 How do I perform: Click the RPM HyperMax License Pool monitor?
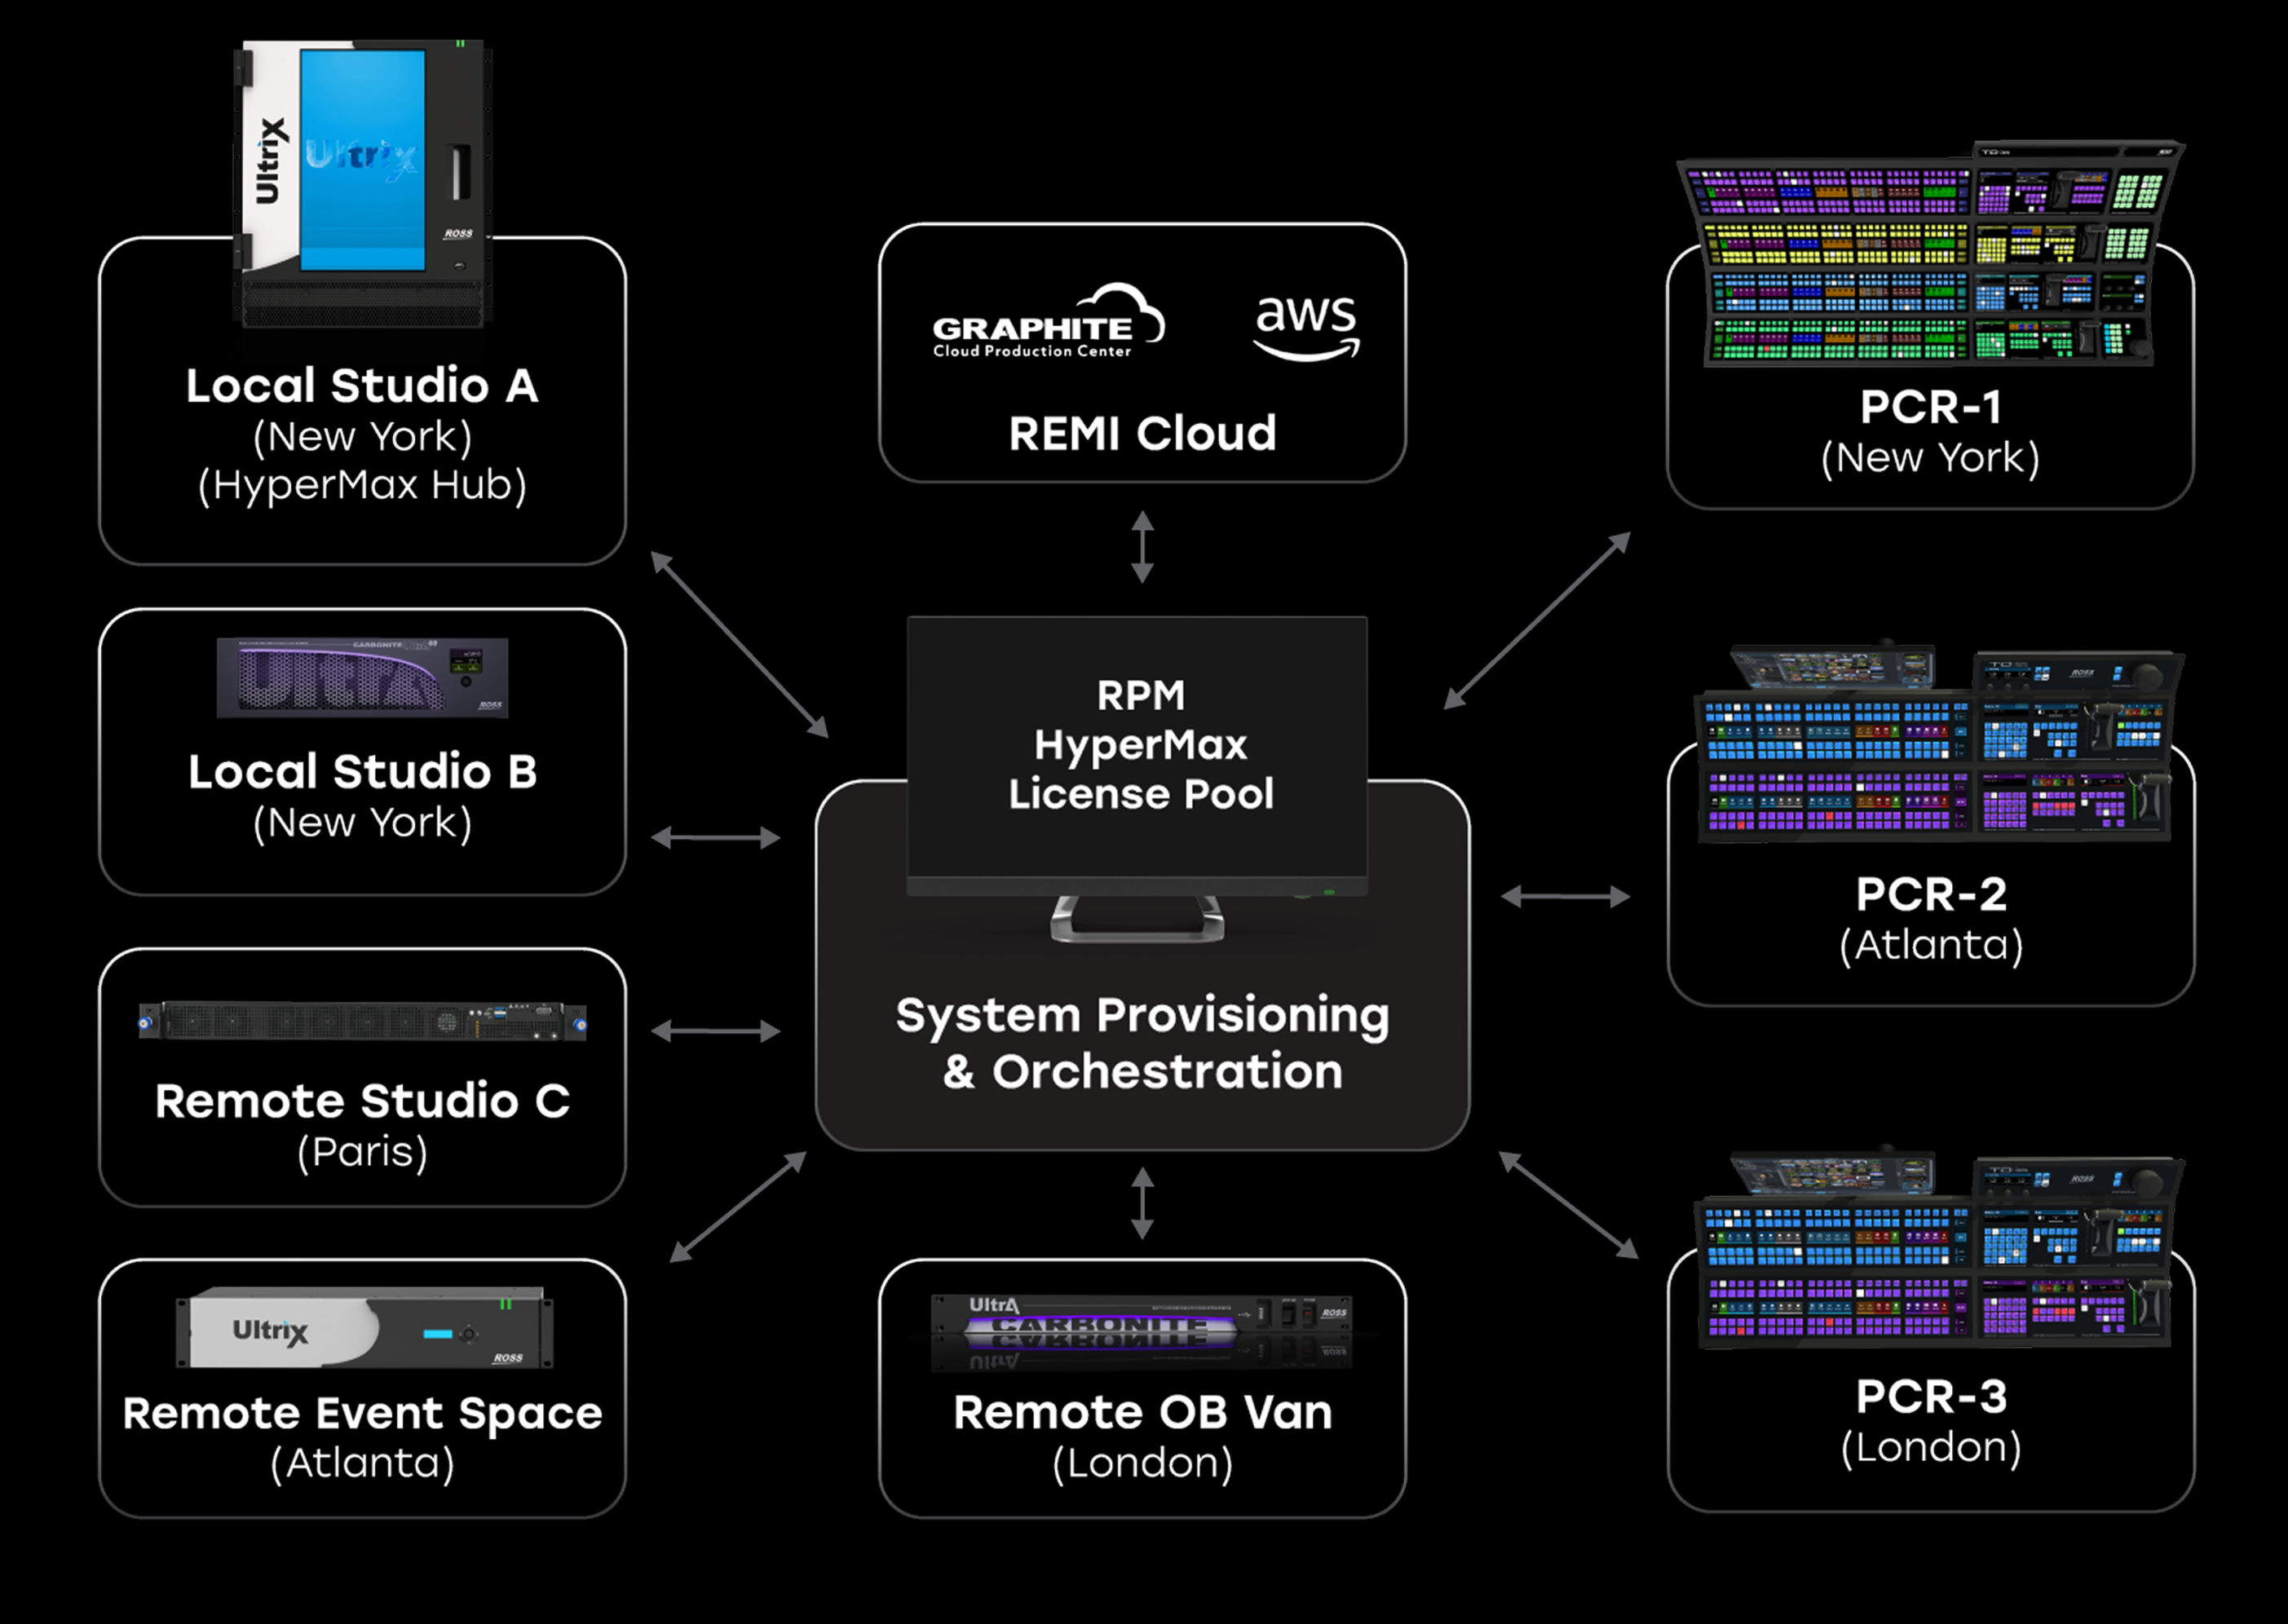[1137, 778]
